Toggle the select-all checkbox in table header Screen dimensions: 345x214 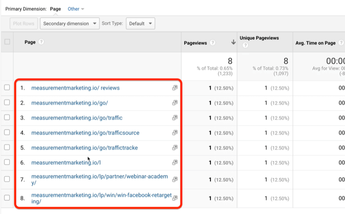[x=7, y=42]
